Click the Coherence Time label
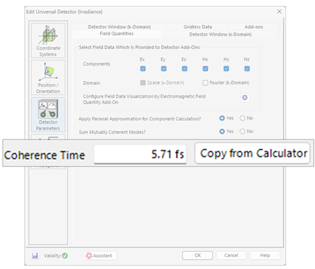Screen dimensions: 315x269 tap(44, 155)
